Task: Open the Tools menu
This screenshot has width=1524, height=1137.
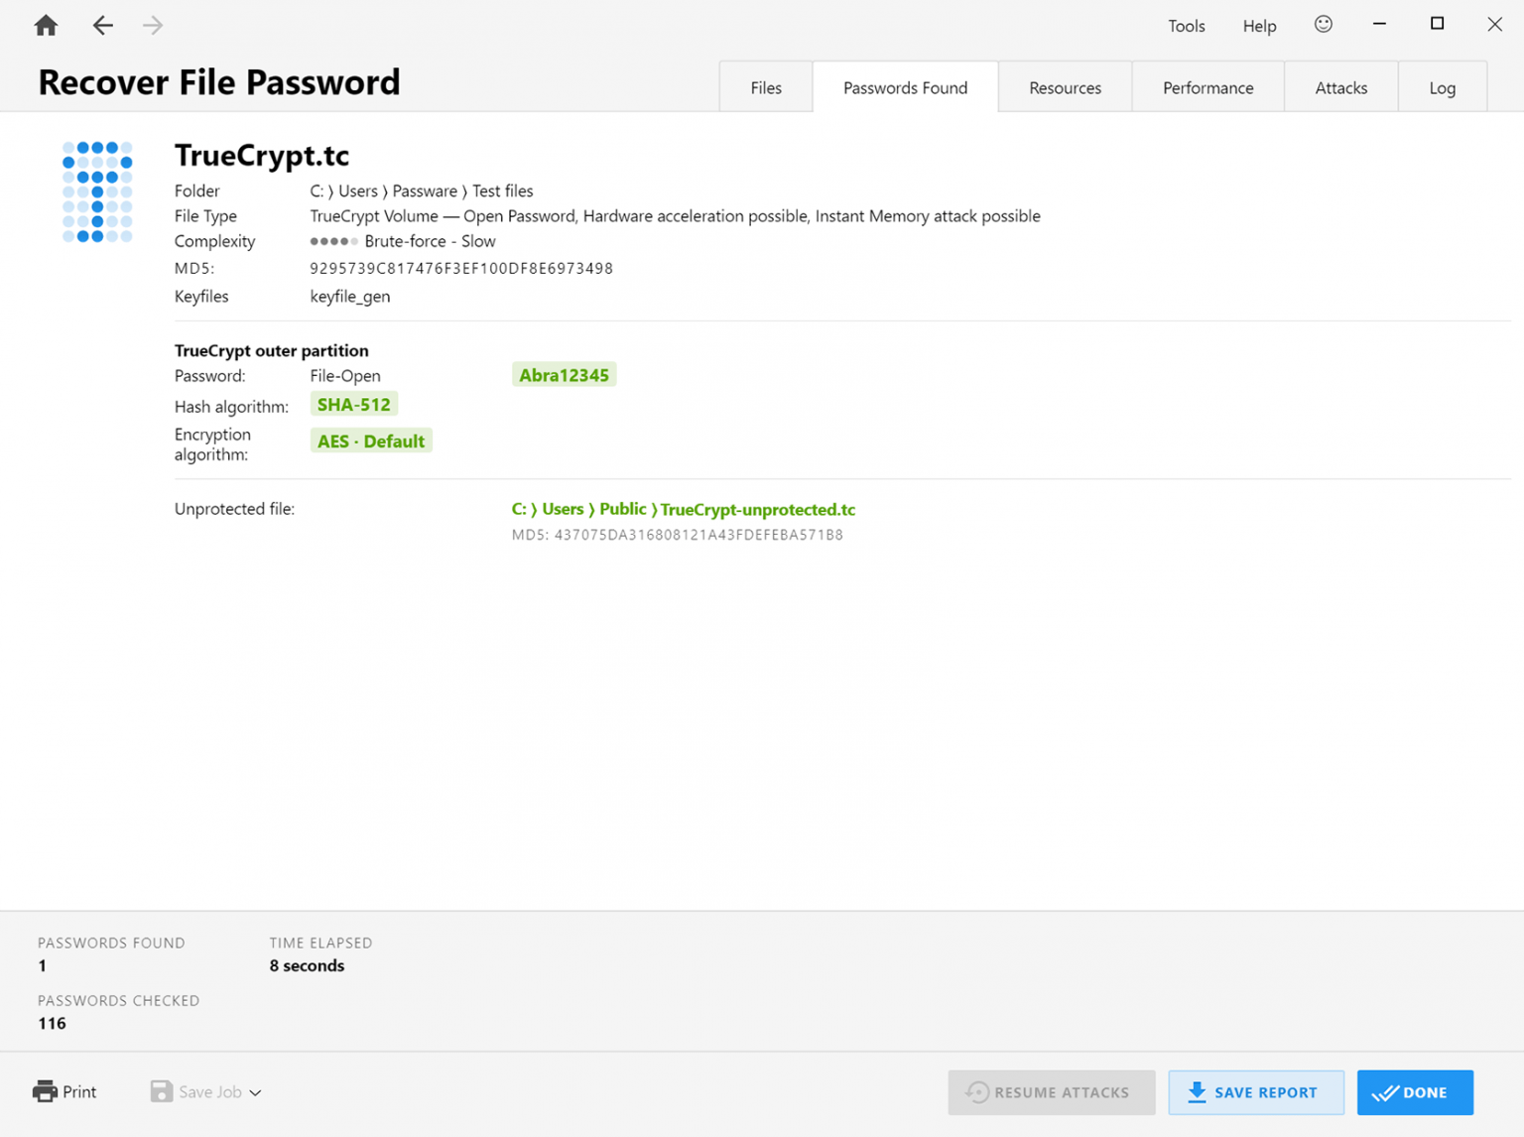Action: click(1187, 26)
